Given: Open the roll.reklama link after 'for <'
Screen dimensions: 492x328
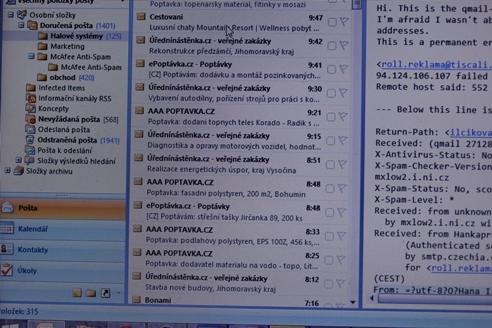Looking at the screenshot, I should click(461, 268).
